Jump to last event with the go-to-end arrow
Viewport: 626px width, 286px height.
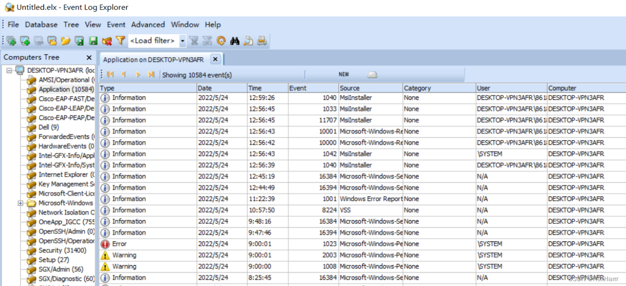tap(151, 75)
